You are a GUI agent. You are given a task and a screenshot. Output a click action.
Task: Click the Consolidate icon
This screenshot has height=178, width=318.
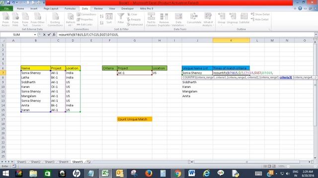pos(194,19)
